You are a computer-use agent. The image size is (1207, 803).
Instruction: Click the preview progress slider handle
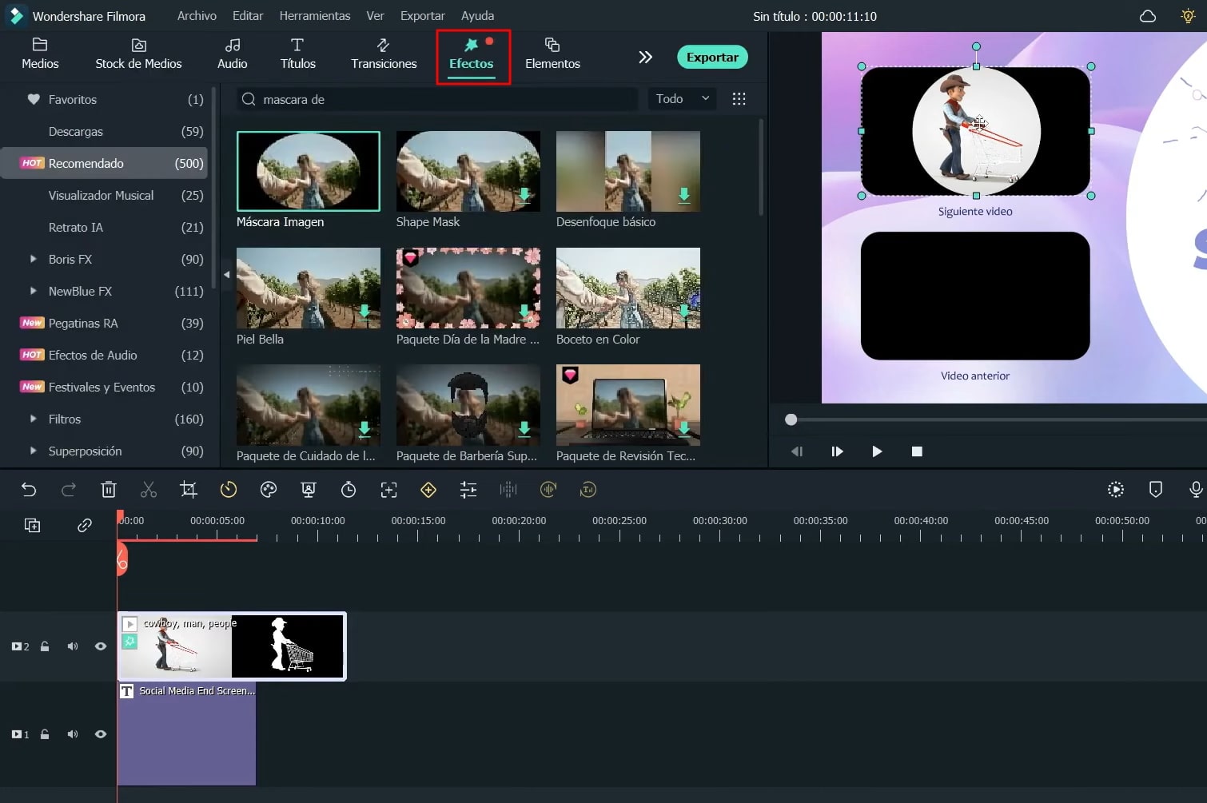click(x=791, y=419)
